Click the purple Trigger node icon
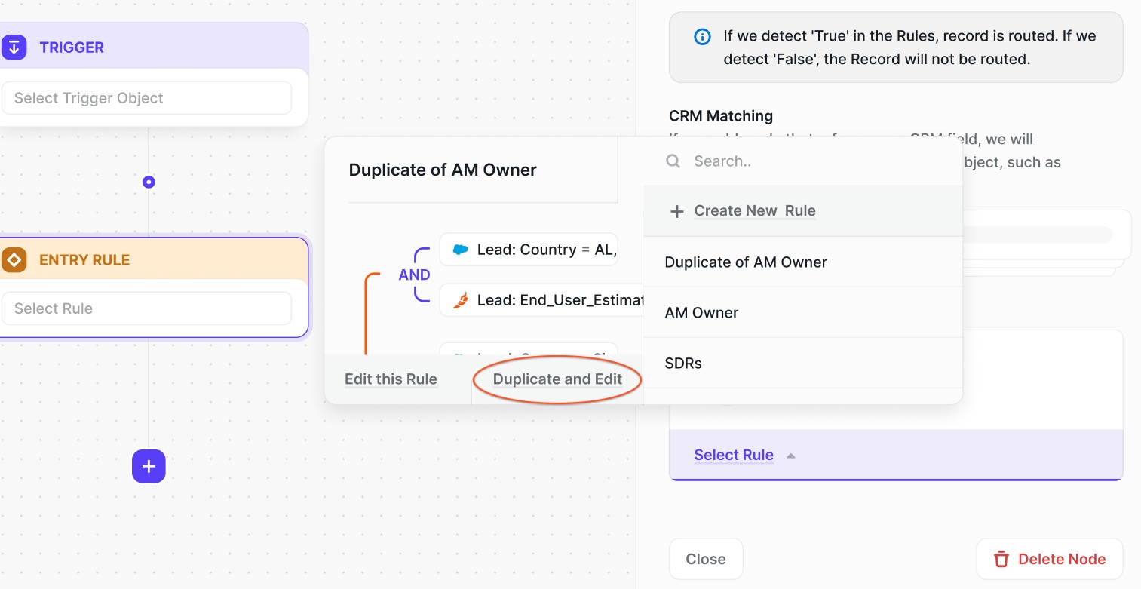Screen dimensions: 1141x589 tap(14, 48)
